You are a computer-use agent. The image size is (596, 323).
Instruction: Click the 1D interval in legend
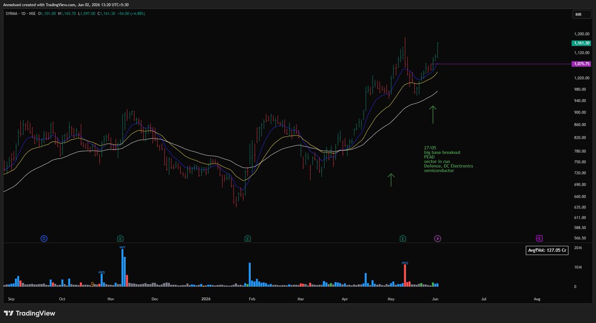tap(22, 14)
